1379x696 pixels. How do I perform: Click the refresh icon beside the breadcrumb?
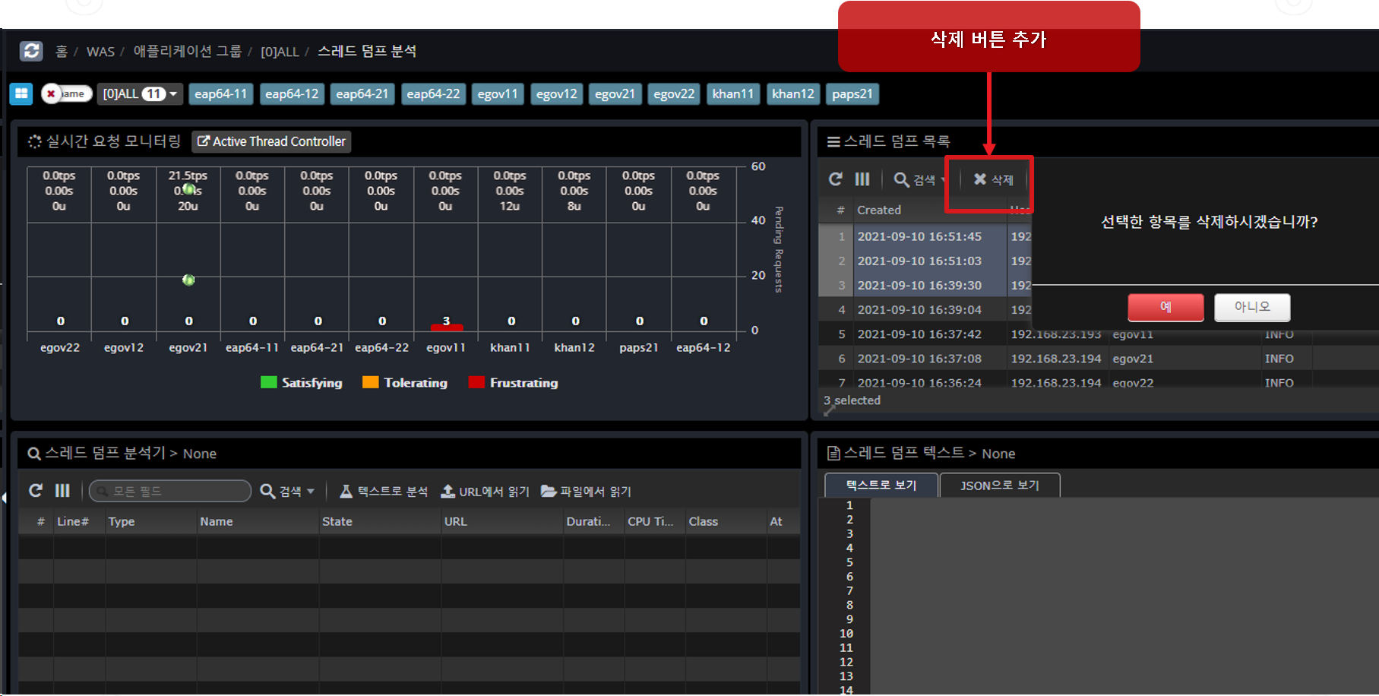pyautogui.click(x=31, y=51)
